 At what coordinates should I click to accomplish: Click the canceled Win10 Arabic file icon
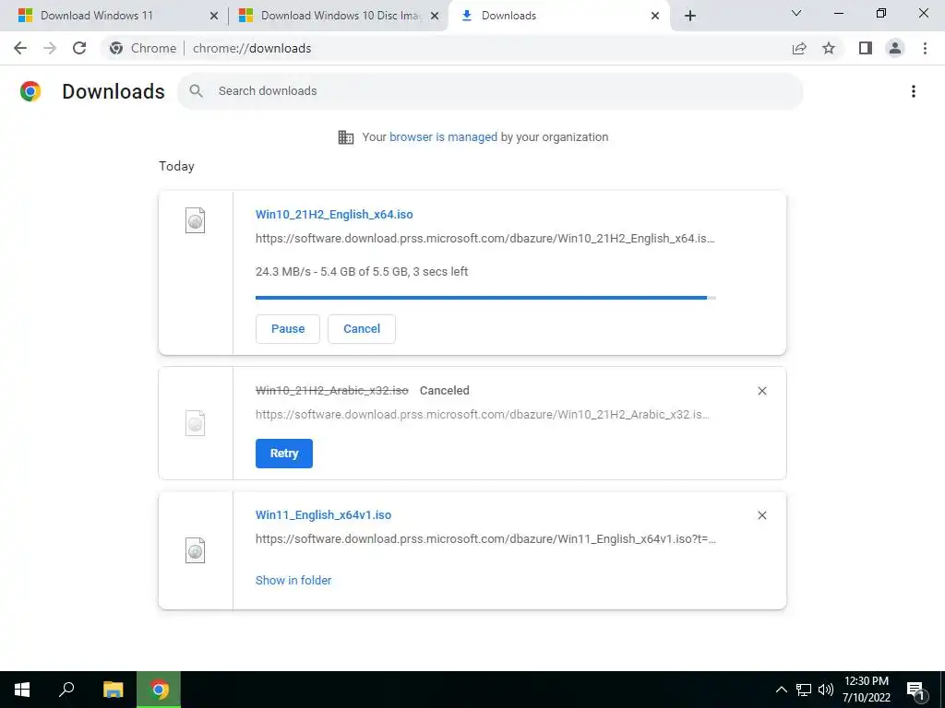pos(195,423)
